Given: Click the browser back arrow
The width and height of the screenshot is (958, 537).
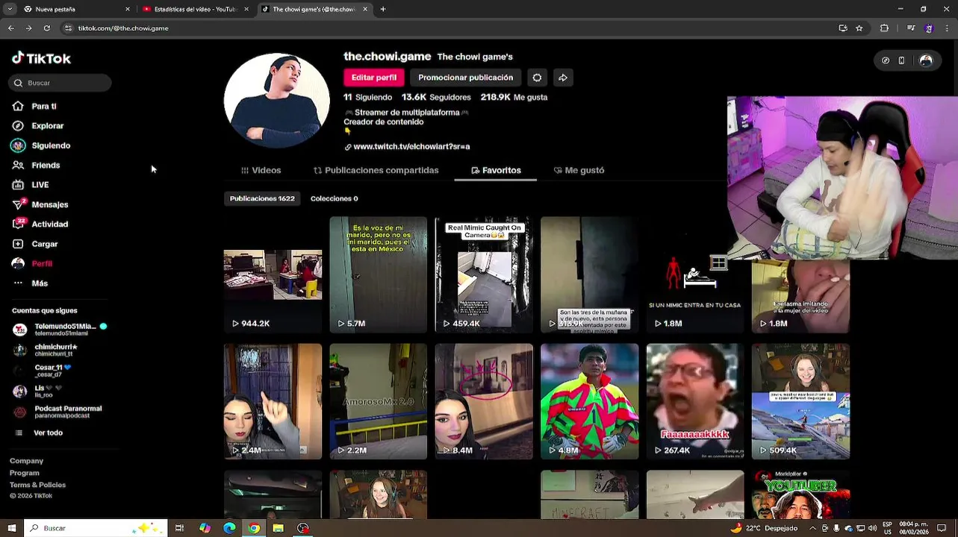Looking at the screenshot, I should [10, 28].
